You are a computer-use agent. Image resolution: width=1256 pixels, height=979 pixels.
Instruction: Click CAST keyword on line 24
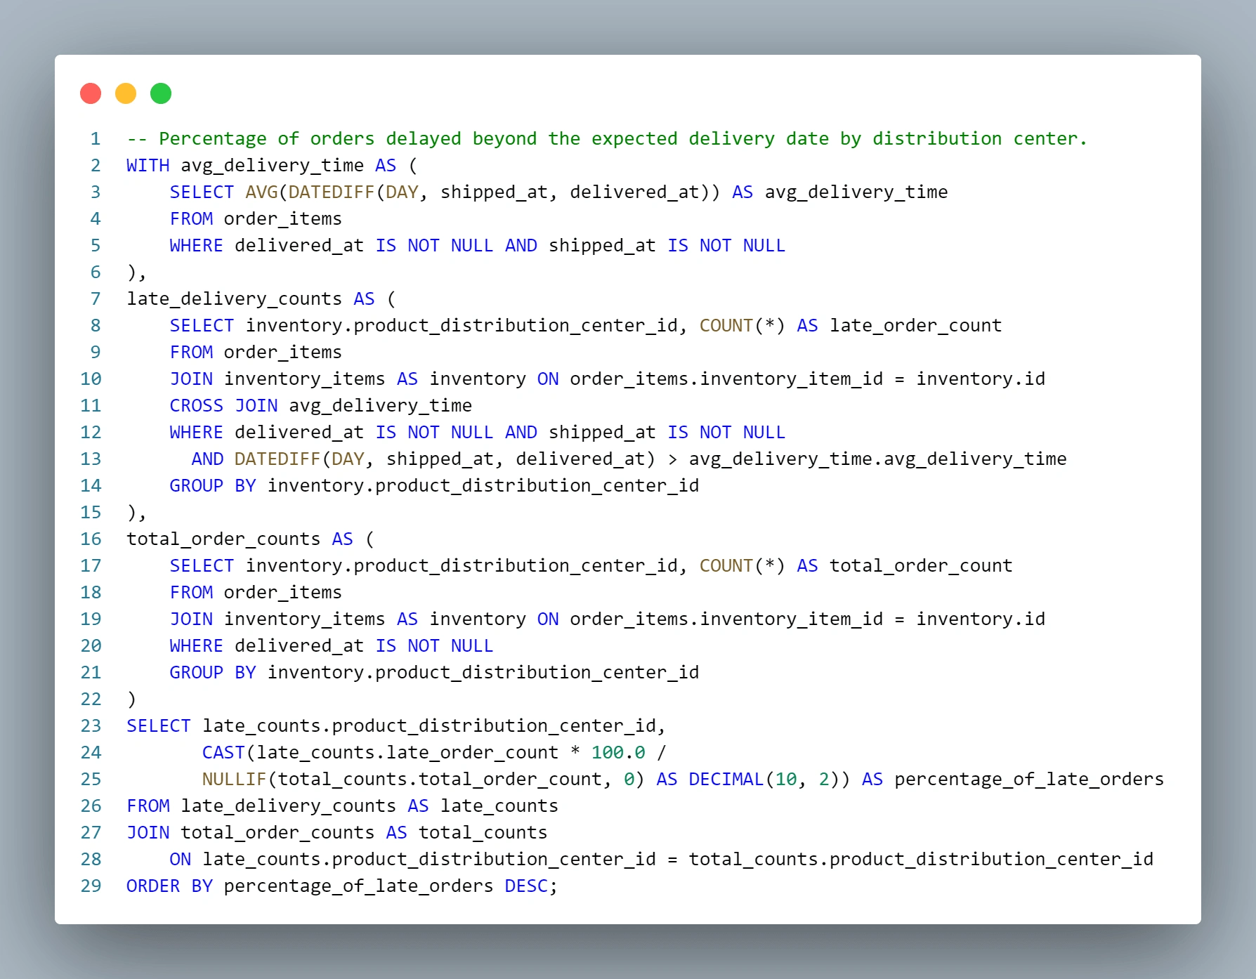click(x=223, y=753)
